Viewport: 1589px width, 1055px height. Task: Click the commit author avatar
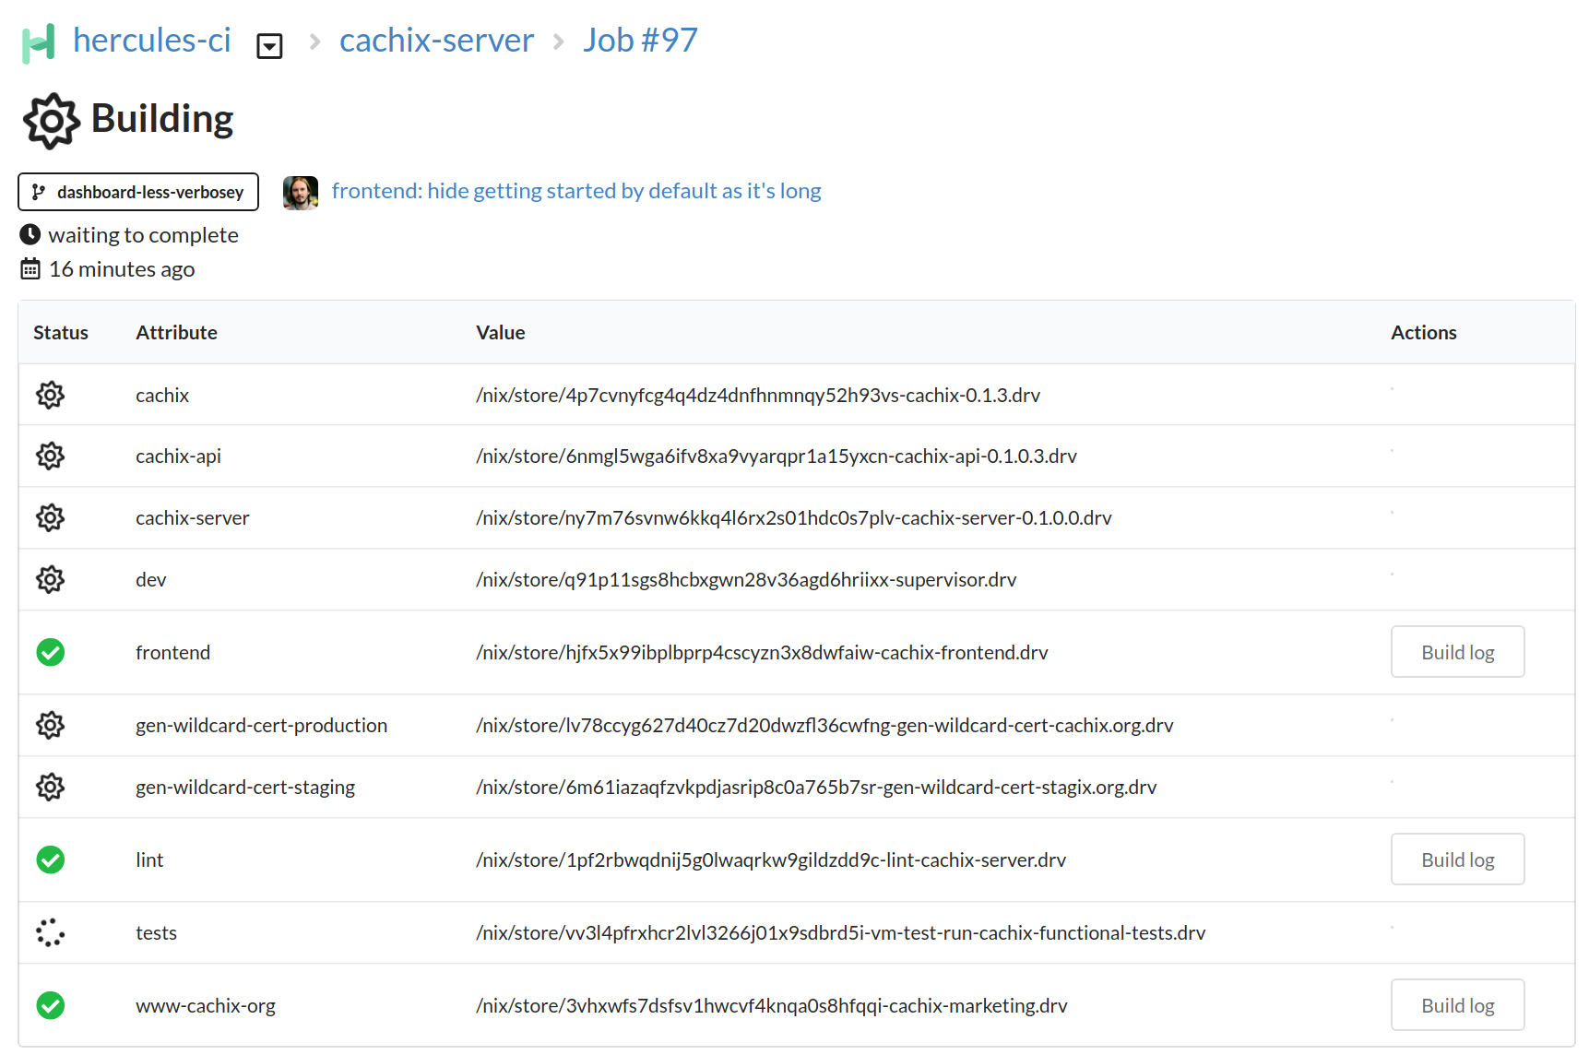coord(301,193)
